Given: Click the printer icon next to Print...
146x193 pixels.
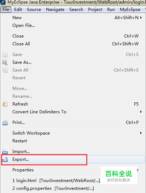Looking at the screenshot, I should (5, 123).
